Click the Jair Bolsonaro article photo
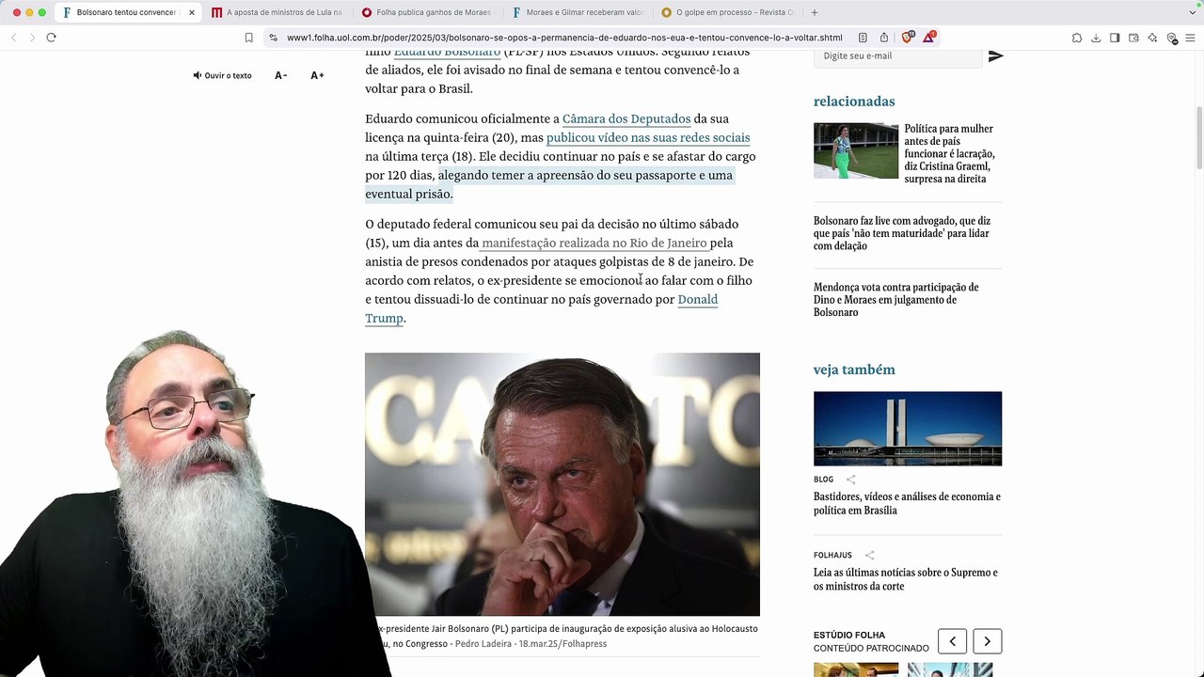The width and height of the screenshot is (1204, 677). (562, 484)
